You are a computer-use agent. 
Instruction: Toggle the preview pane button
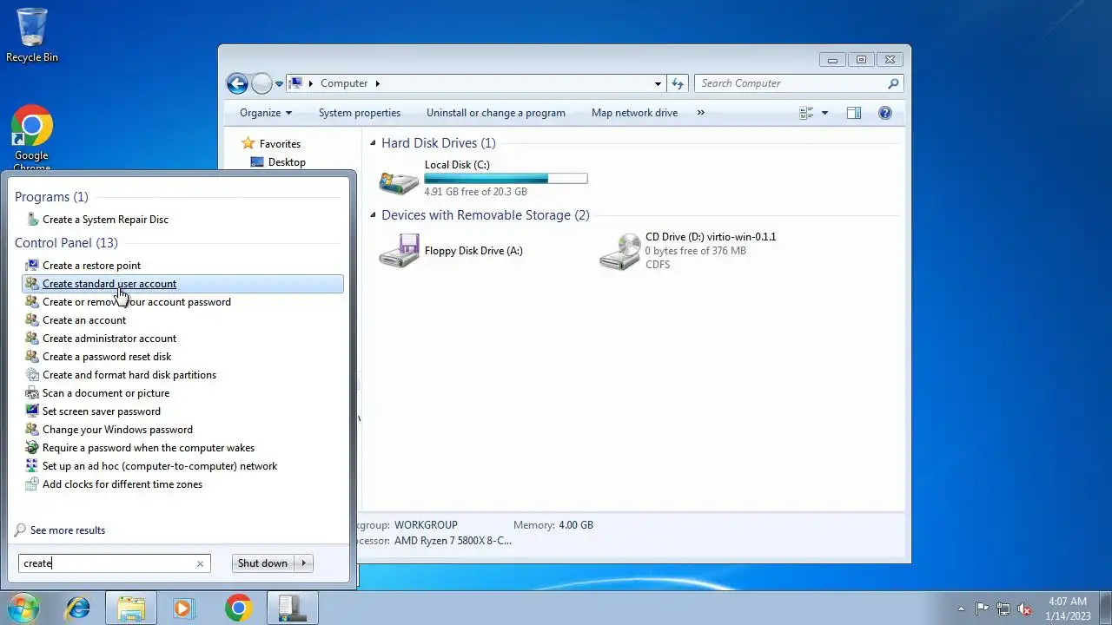(x=854, y=113)
